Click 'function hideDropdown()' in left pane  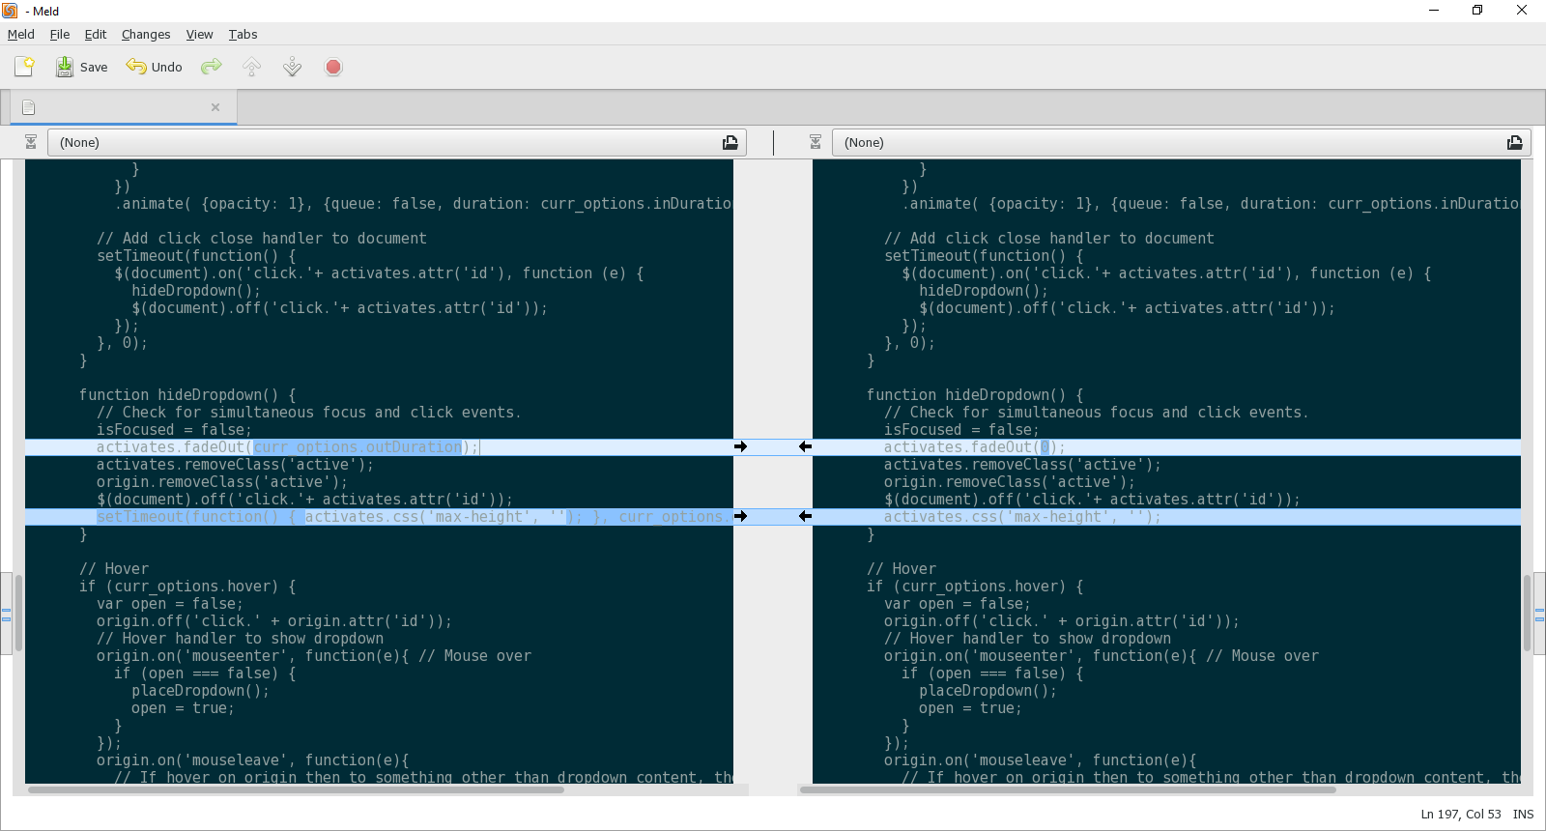(187, 394)
